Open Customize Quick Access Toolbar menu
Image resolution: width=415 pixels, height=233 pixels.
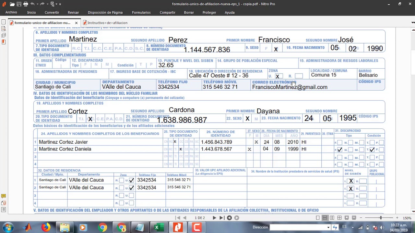[x=60, y=4]
